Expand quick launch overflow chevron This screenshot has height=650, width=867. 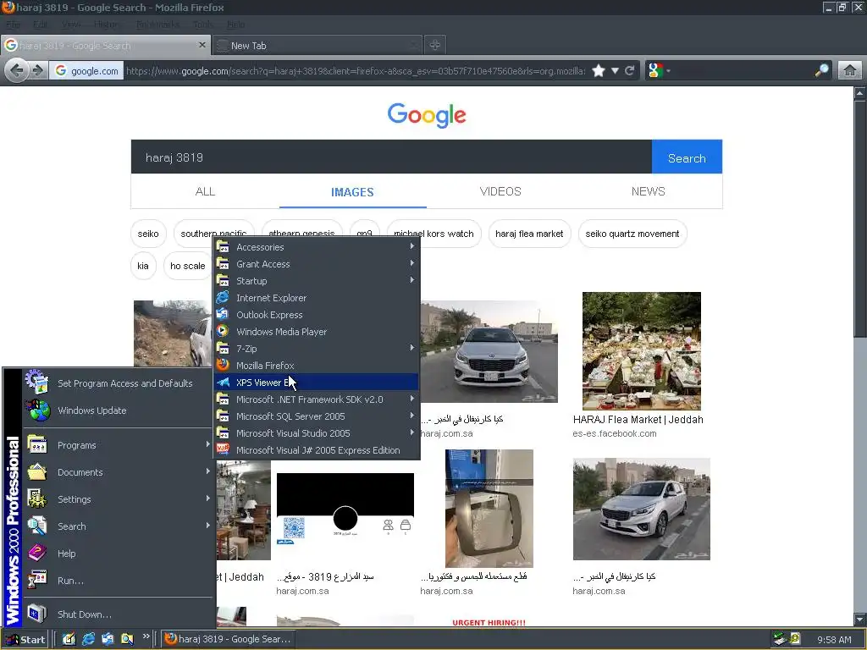tap(146, 636)
